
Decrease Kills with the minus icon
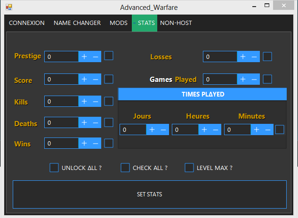click(x=96, y=102)
